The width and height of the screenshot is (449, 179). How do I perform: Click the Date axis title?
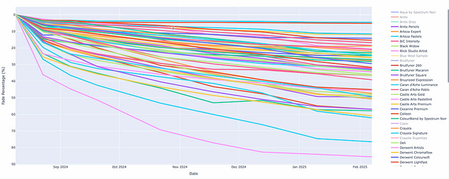pyautogui.click(x=193, y=174)
